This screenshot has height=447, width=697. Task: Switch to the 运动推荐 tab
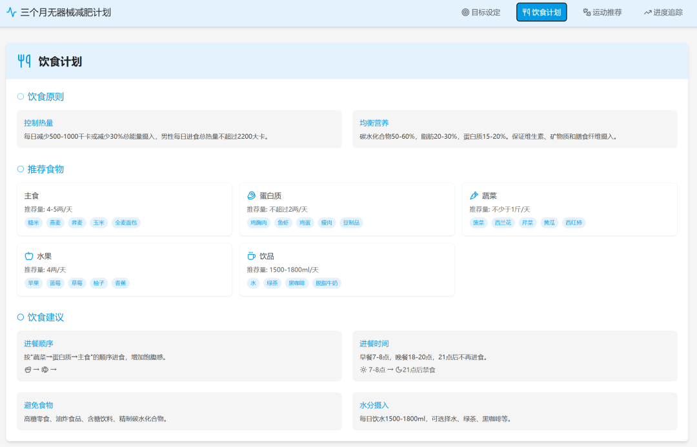tap(602, 12)
